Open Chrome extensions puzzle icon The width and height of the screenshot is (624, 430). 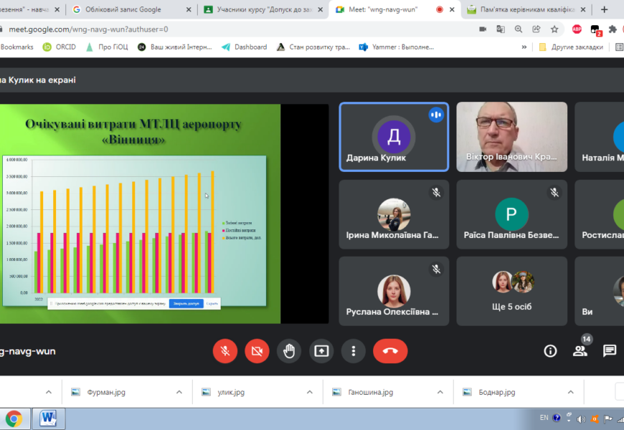613,29
